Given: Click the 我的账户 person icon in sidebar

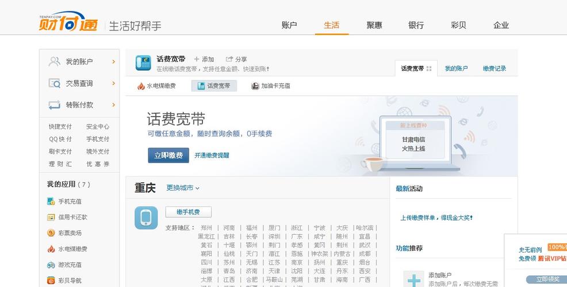Looking at the screenshot, I should click(55, 61).
